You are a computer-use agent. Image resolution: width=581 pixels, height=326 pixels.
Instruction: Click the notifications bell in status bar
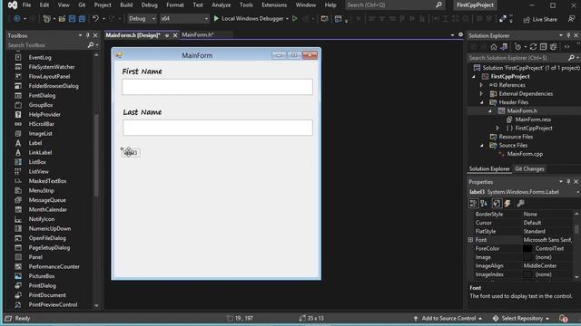pyautogui.click(x=563, y=318)
